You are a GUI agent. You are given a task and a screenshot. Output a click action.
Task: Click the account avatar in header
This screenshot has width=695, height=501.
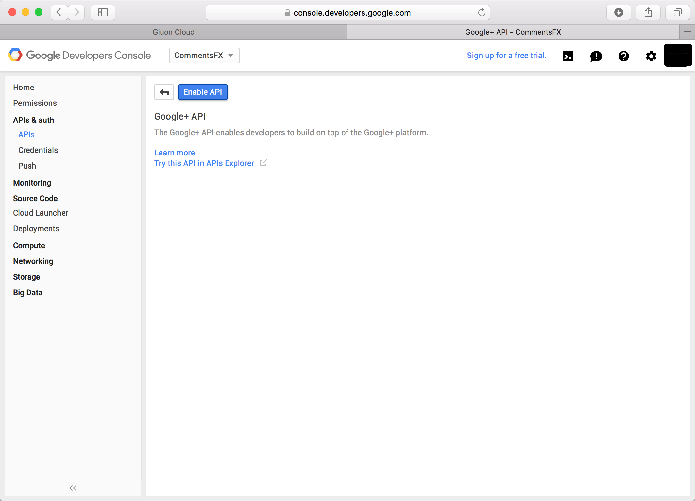tap(678, 56)
